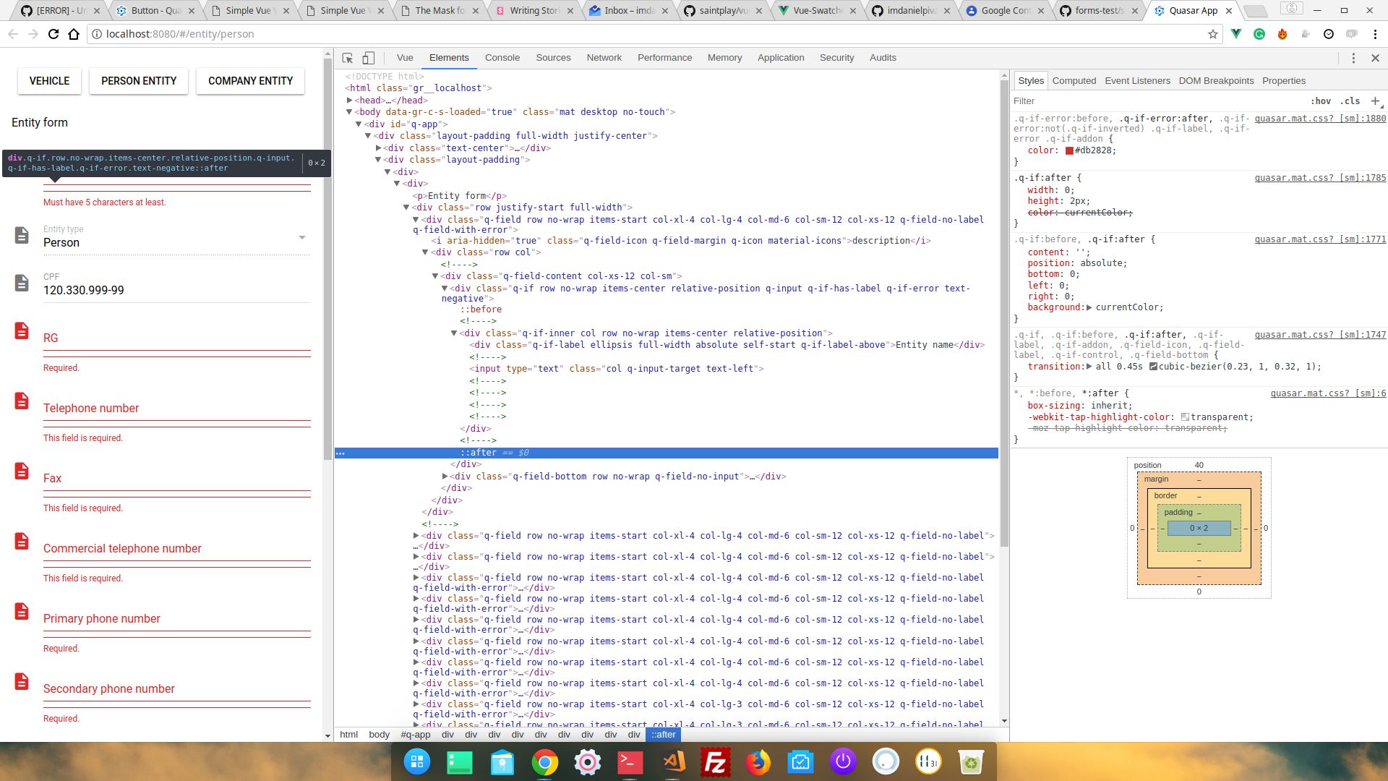Click the #db2828 color swatch
Screen dimensions: 1388x781
point(1068,150)
